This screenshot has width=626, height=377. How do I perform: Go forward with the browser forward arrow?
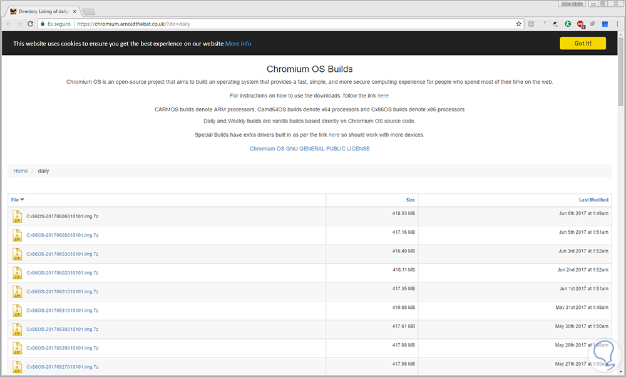[19, 24]
